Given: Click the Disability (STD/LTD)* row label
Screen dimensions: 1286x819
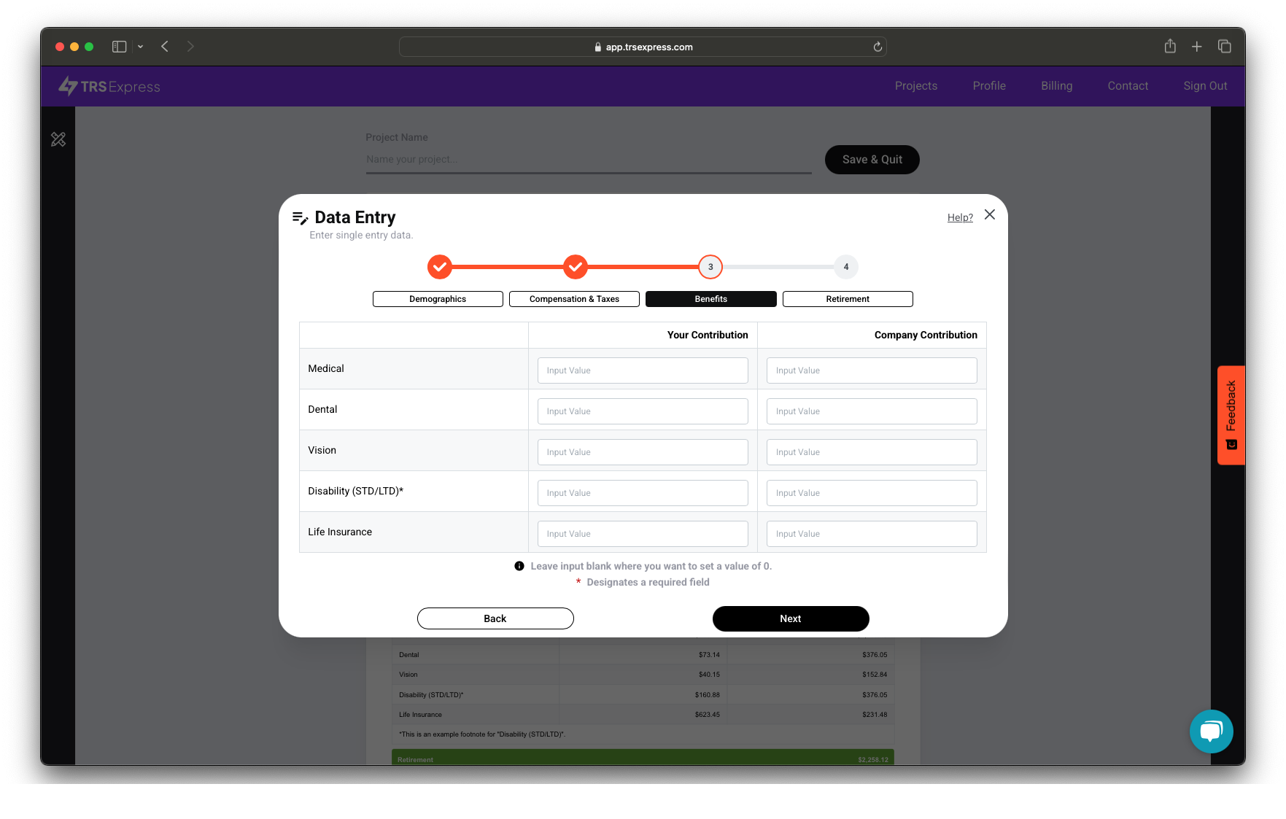Looking at the screenshot, I should 355,492.
